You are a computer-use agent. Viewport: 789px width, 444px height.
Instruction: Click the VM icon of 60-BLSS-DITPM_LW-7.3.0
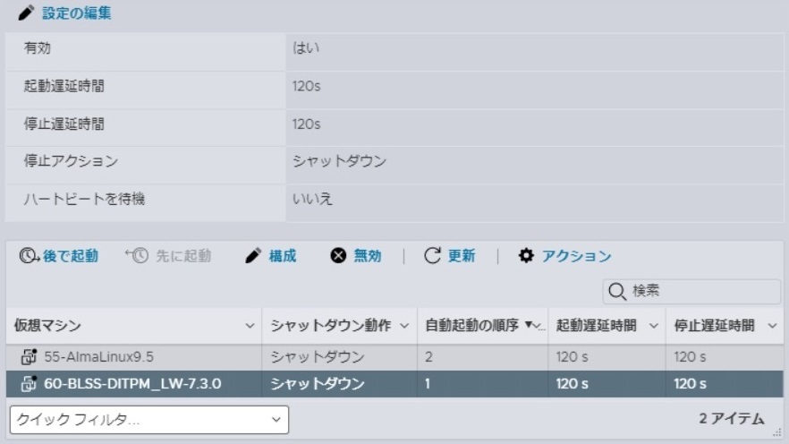coord(28,384)
